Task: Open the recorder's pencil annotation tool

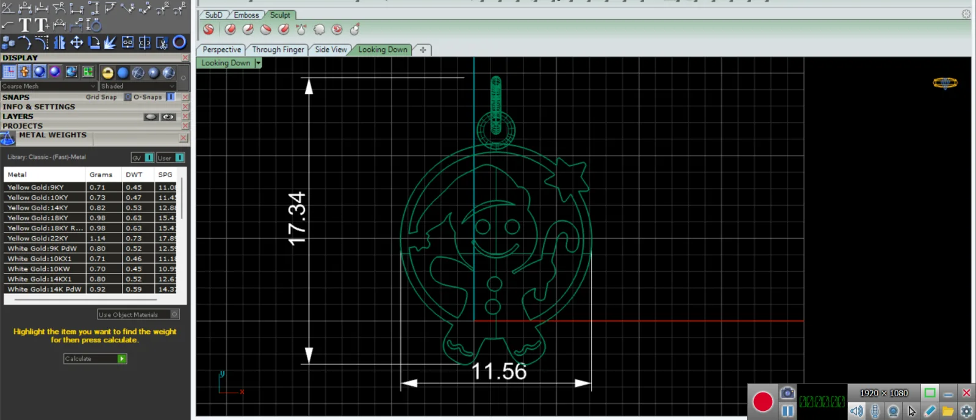Action: click(930, 411)
